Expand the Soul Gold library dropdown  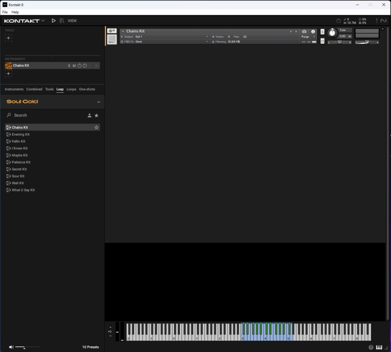point(99,102)
